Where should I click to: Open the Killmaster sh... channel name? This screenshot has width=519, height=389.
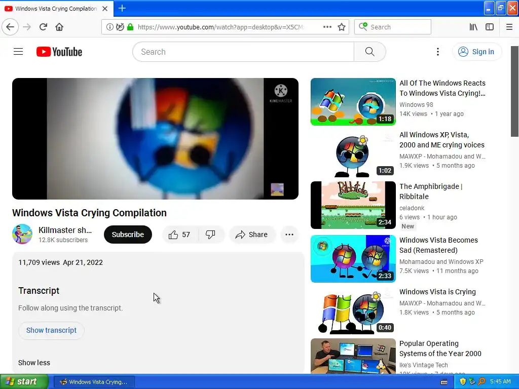point(65,230)
